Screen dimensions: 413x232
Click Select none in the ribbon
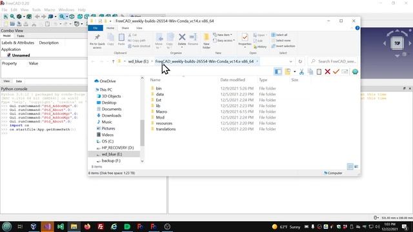coord(281,41)
